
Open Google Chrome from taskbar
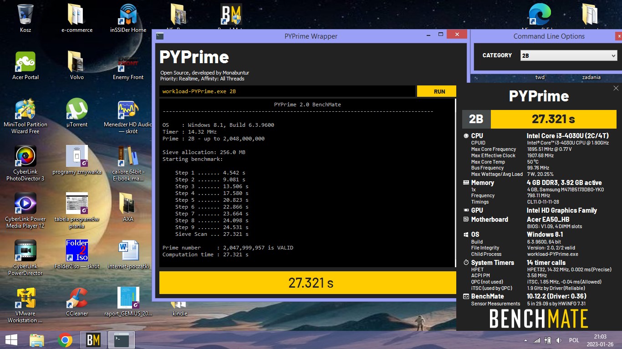click(65, 340)
